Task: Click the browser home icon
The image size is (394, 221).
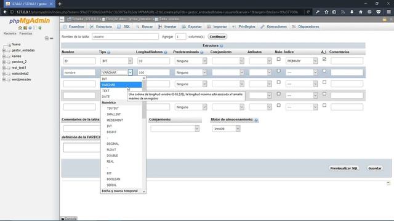Action: (361, 12)
